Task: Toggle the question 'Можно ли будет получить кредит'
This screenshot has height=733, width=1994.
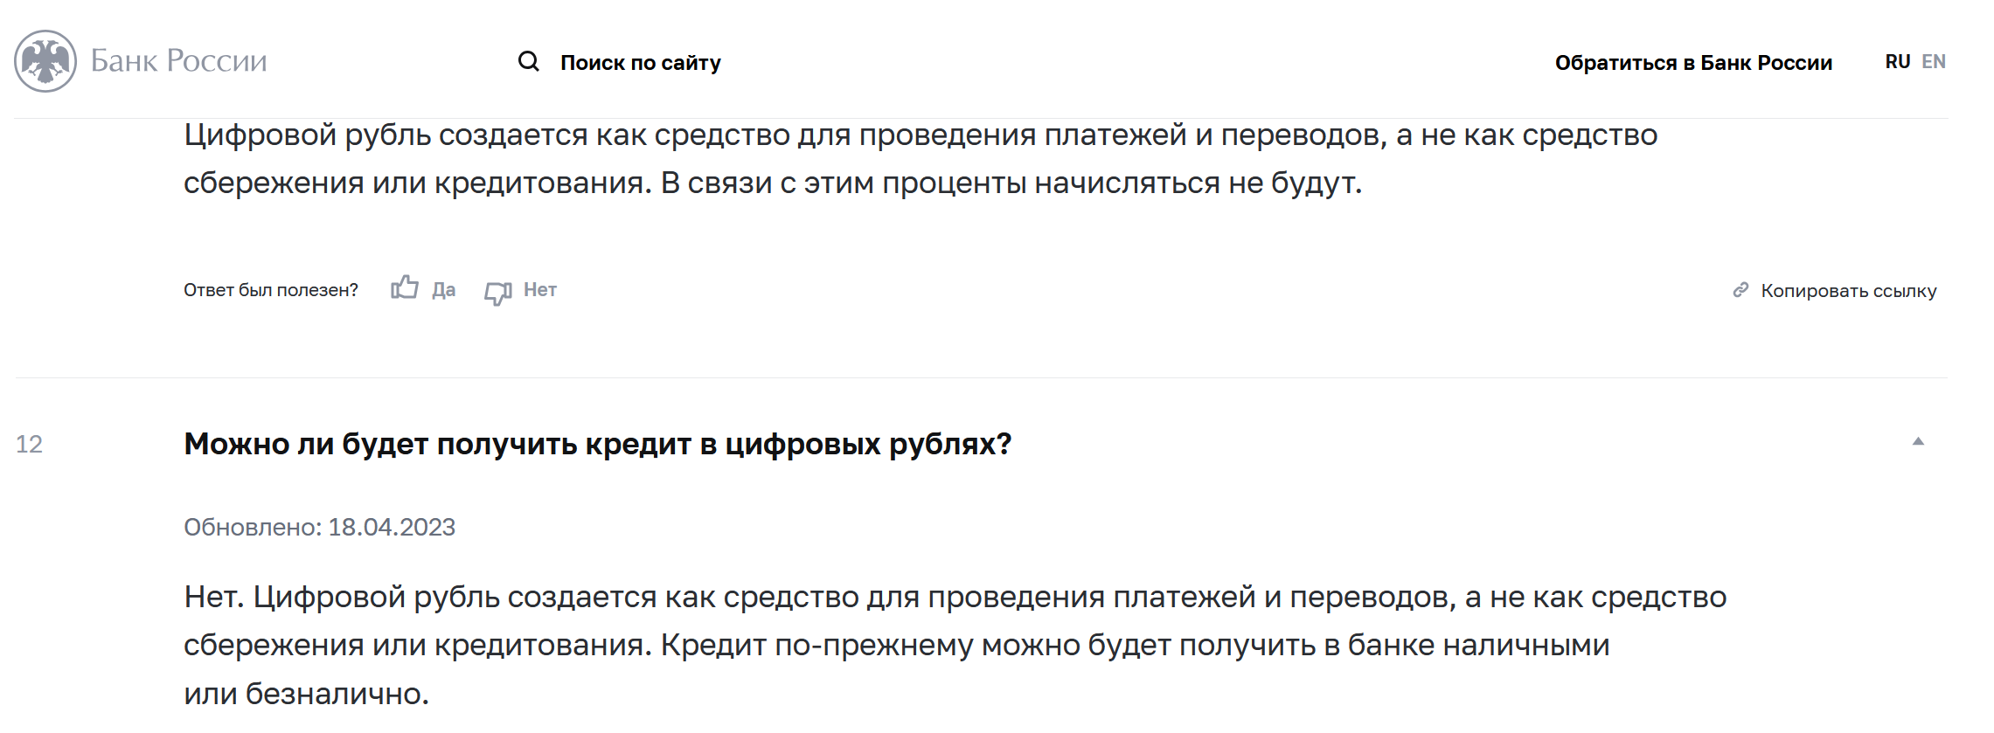Action: 598,444
